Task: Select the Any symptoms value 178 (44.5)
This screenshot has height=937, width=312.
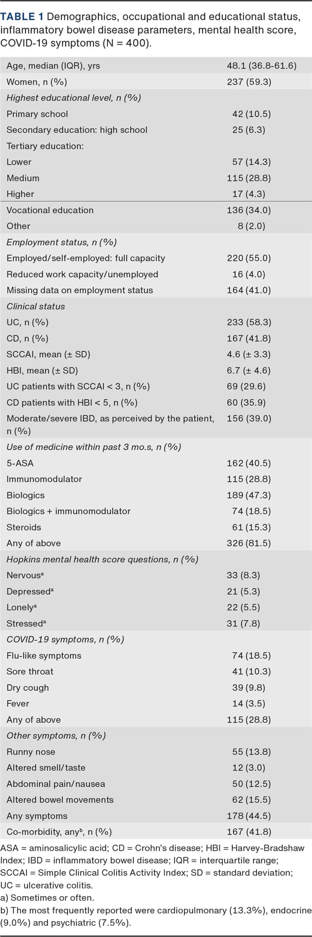Action: [x=249, y=816]
